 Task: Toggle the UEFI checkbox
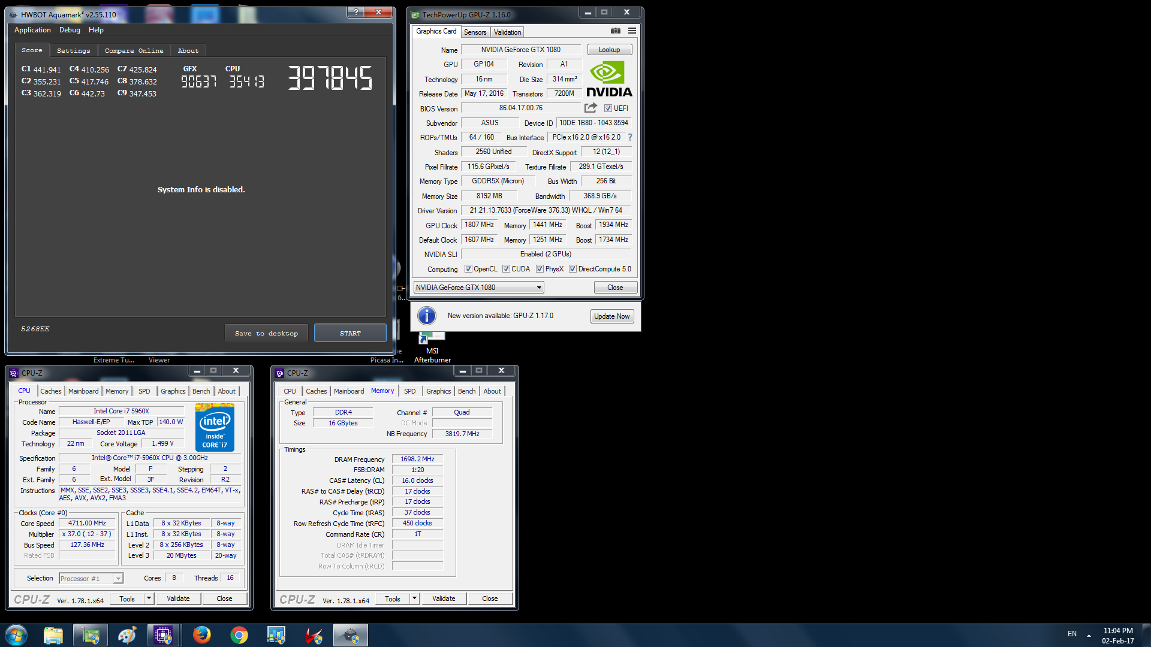608,108
